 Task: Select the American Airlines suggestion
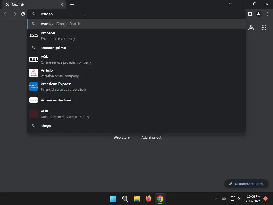click(136, 100)
